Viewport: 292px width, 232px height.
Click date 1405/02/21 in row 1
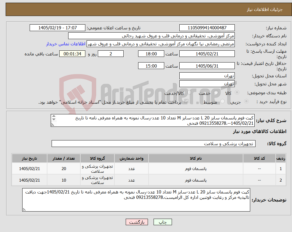(29, 169)
